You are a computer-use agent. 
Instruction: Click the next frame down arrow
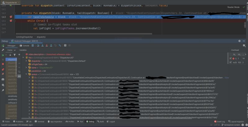click(10, 55)
